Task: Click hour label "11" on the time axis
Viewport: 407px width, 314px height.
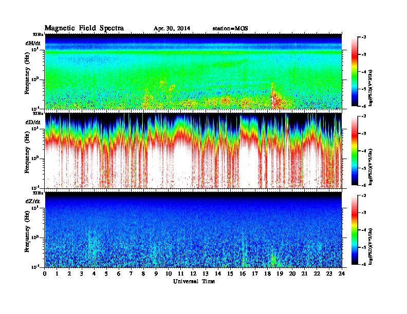Action: tap(181, 273)
